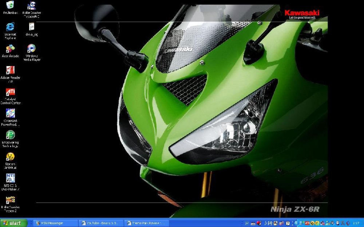
Task: Open the NTI CD & DVD-Maker 7 icon
Action: coord(10,178)
